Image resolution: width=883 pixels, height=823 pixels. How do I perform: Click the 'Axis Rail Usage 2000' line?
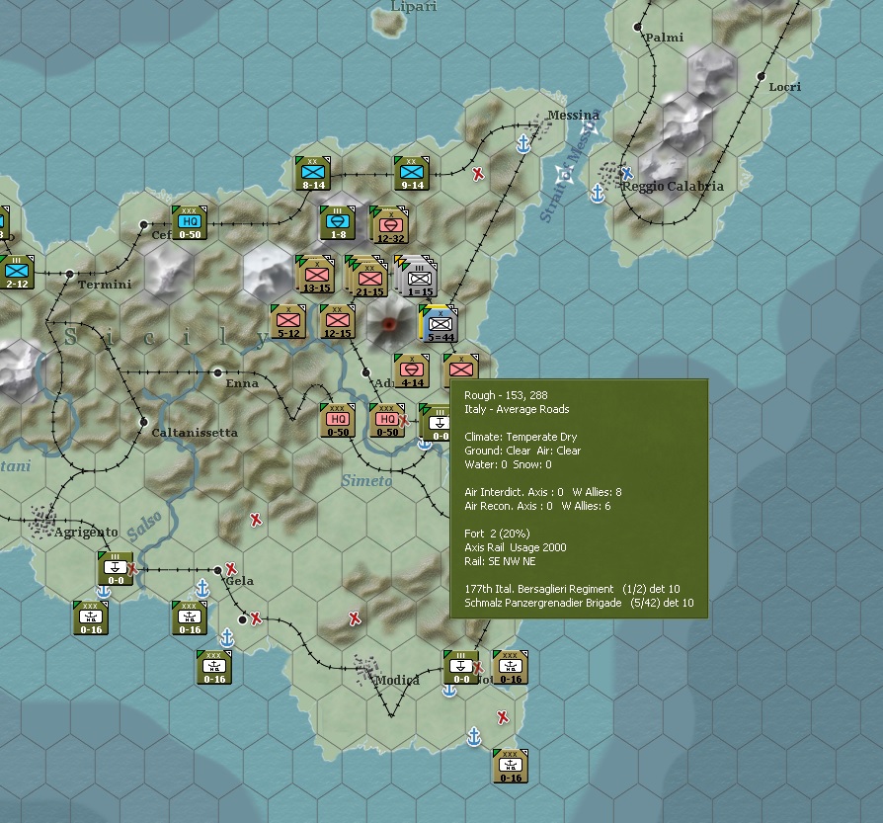516,547
